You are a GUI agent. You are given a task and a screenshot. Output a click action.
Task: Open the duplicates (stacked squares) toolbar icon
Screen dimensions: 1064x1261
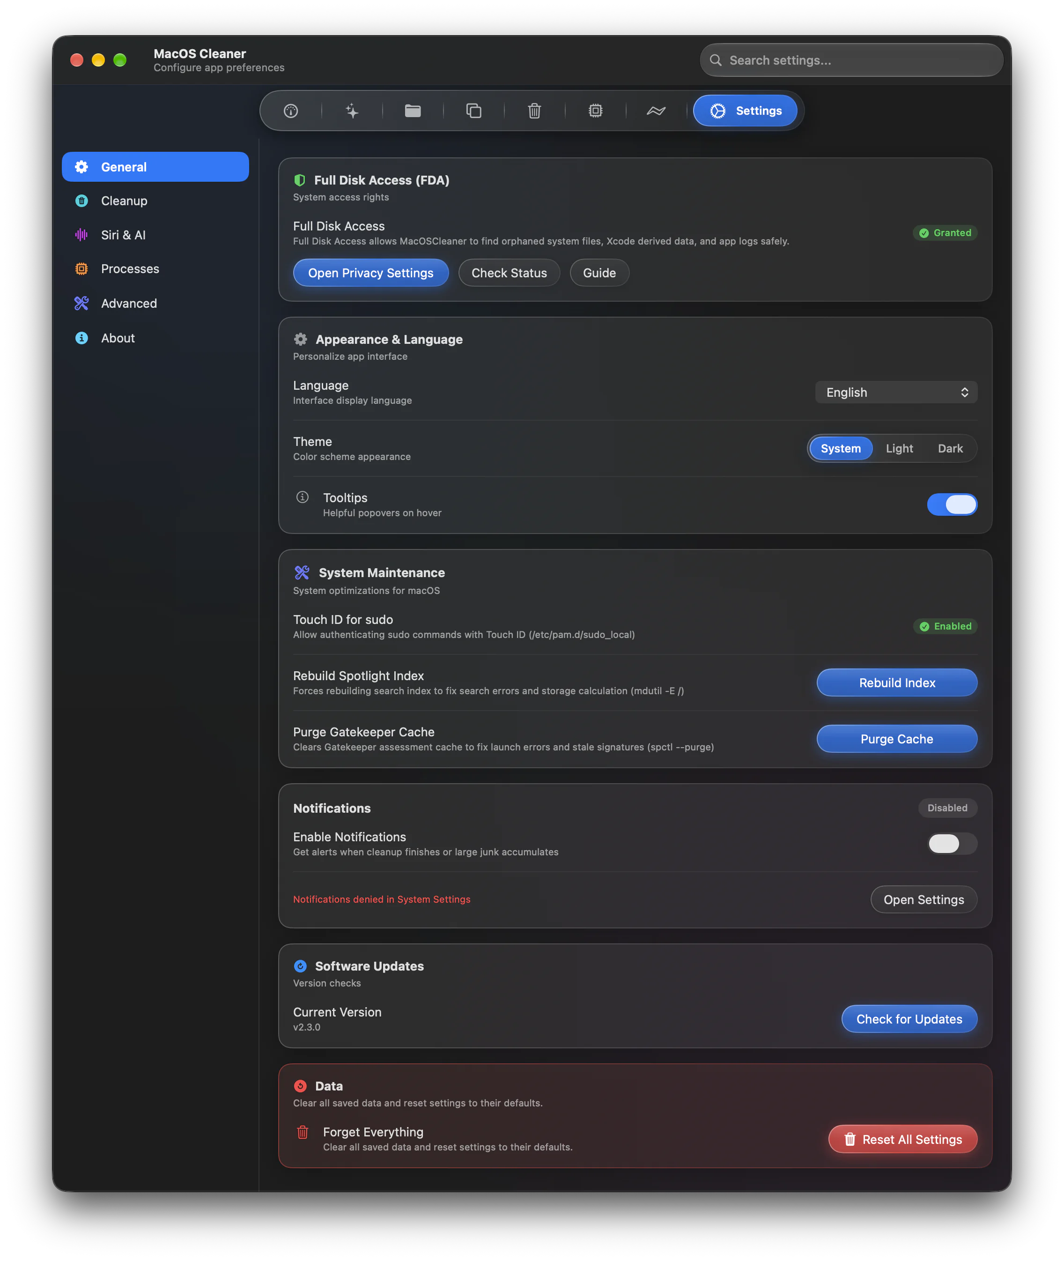473,111
